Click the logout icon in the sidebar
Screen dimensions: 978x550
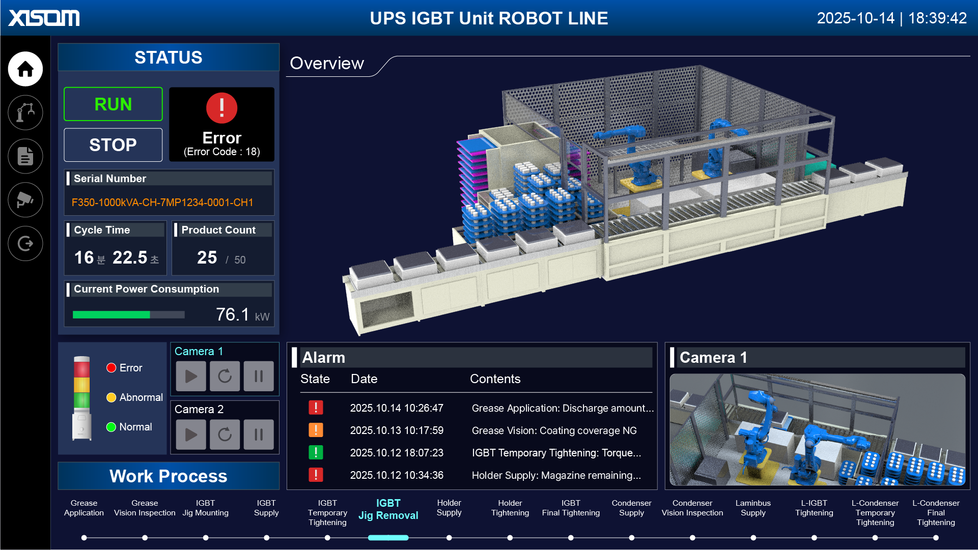tap(25, 243)
